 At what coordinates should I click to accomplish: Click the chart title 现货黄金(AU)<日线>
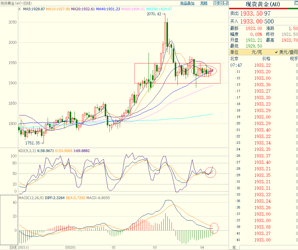pos(16,3)
